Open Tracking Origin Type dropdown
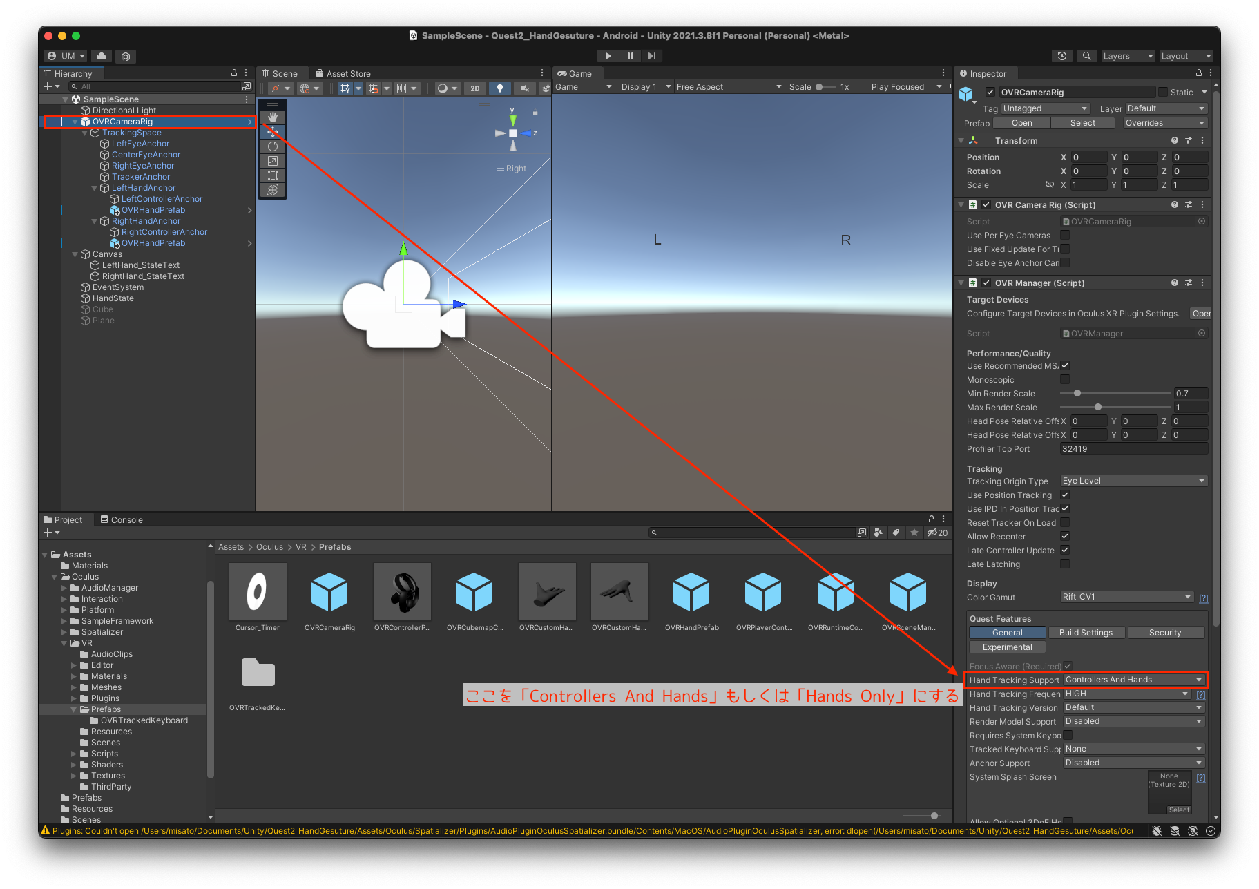Image resolution: width=1259 pixels, height=889 pixels. coord(1134,481)
